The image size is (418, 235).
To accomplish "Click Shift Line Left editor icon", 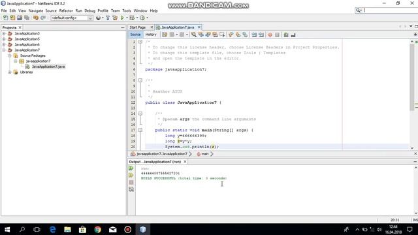I will pos(254,35).
